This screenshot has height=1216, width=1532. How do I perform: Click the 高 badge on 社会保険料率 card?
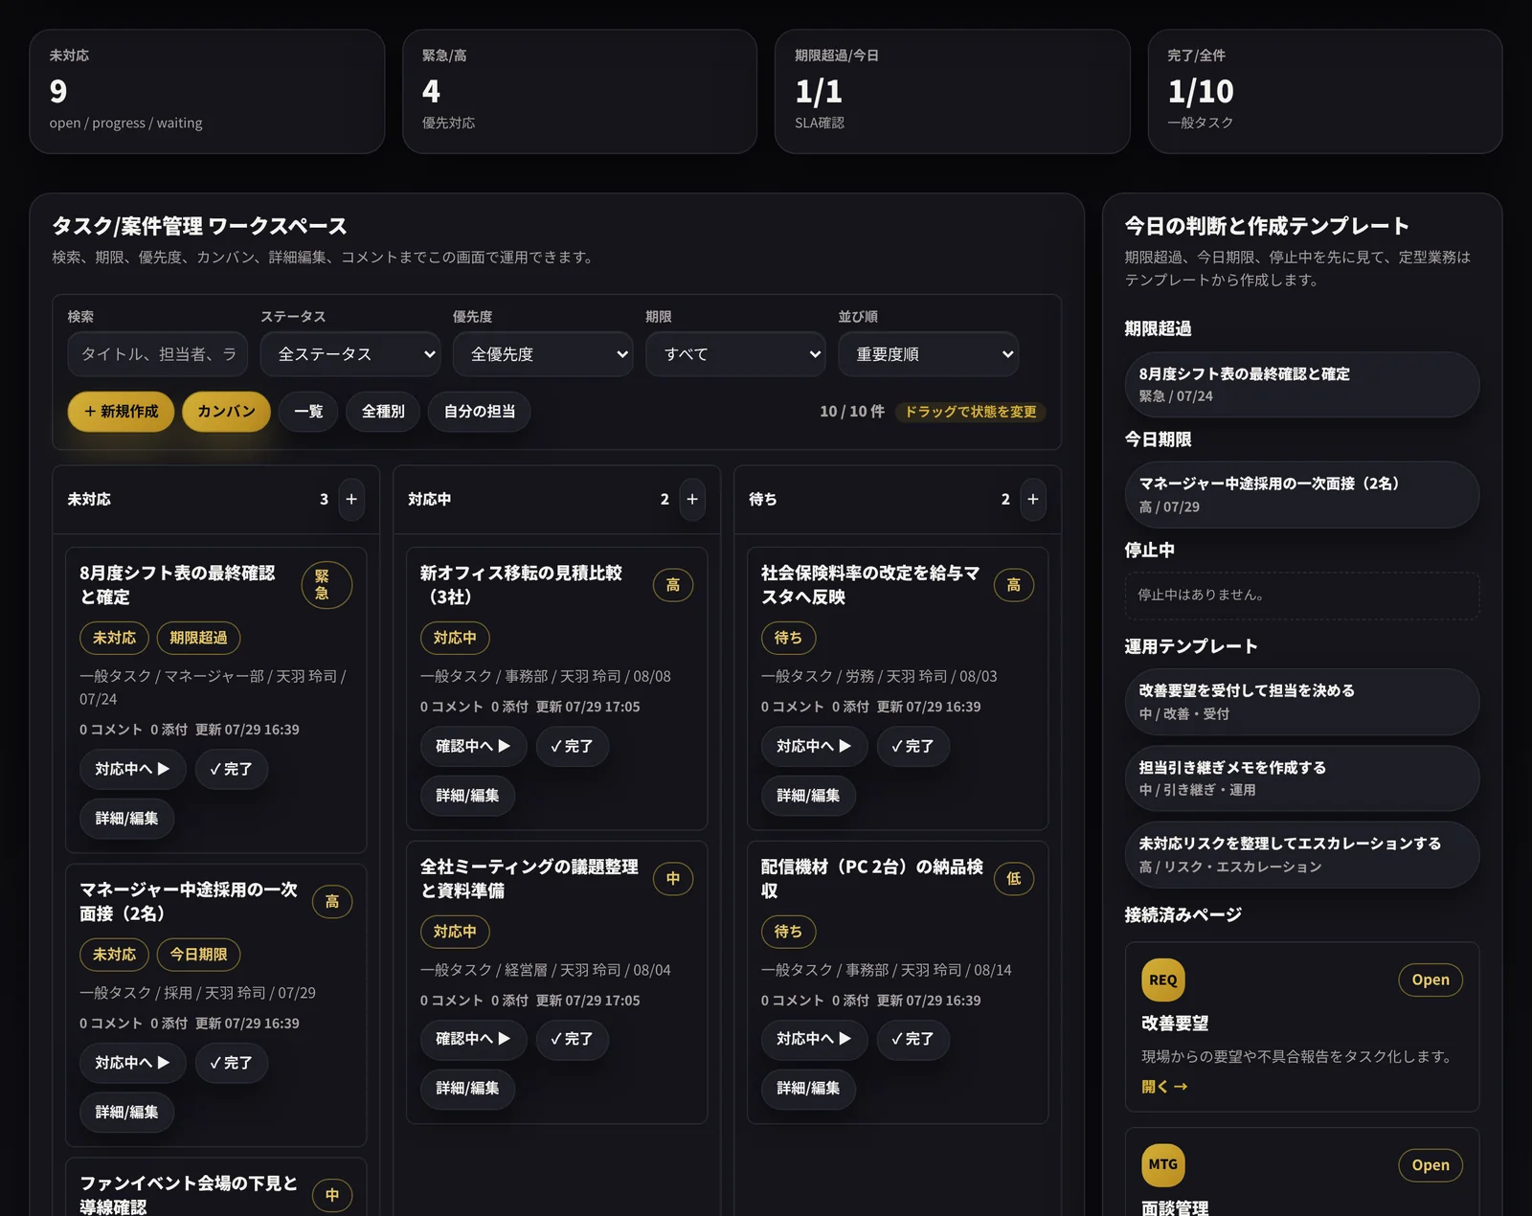click(1014, 585)
